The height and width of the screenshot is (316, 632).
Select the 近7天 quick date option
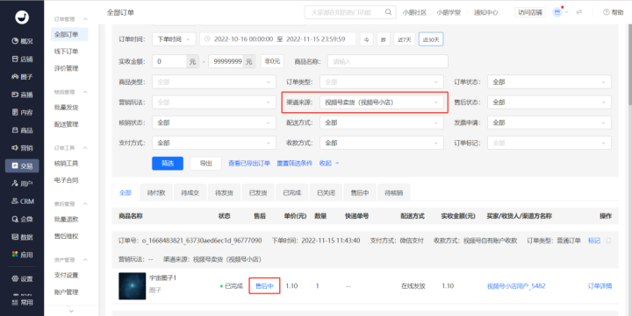(x=405, y=39)
